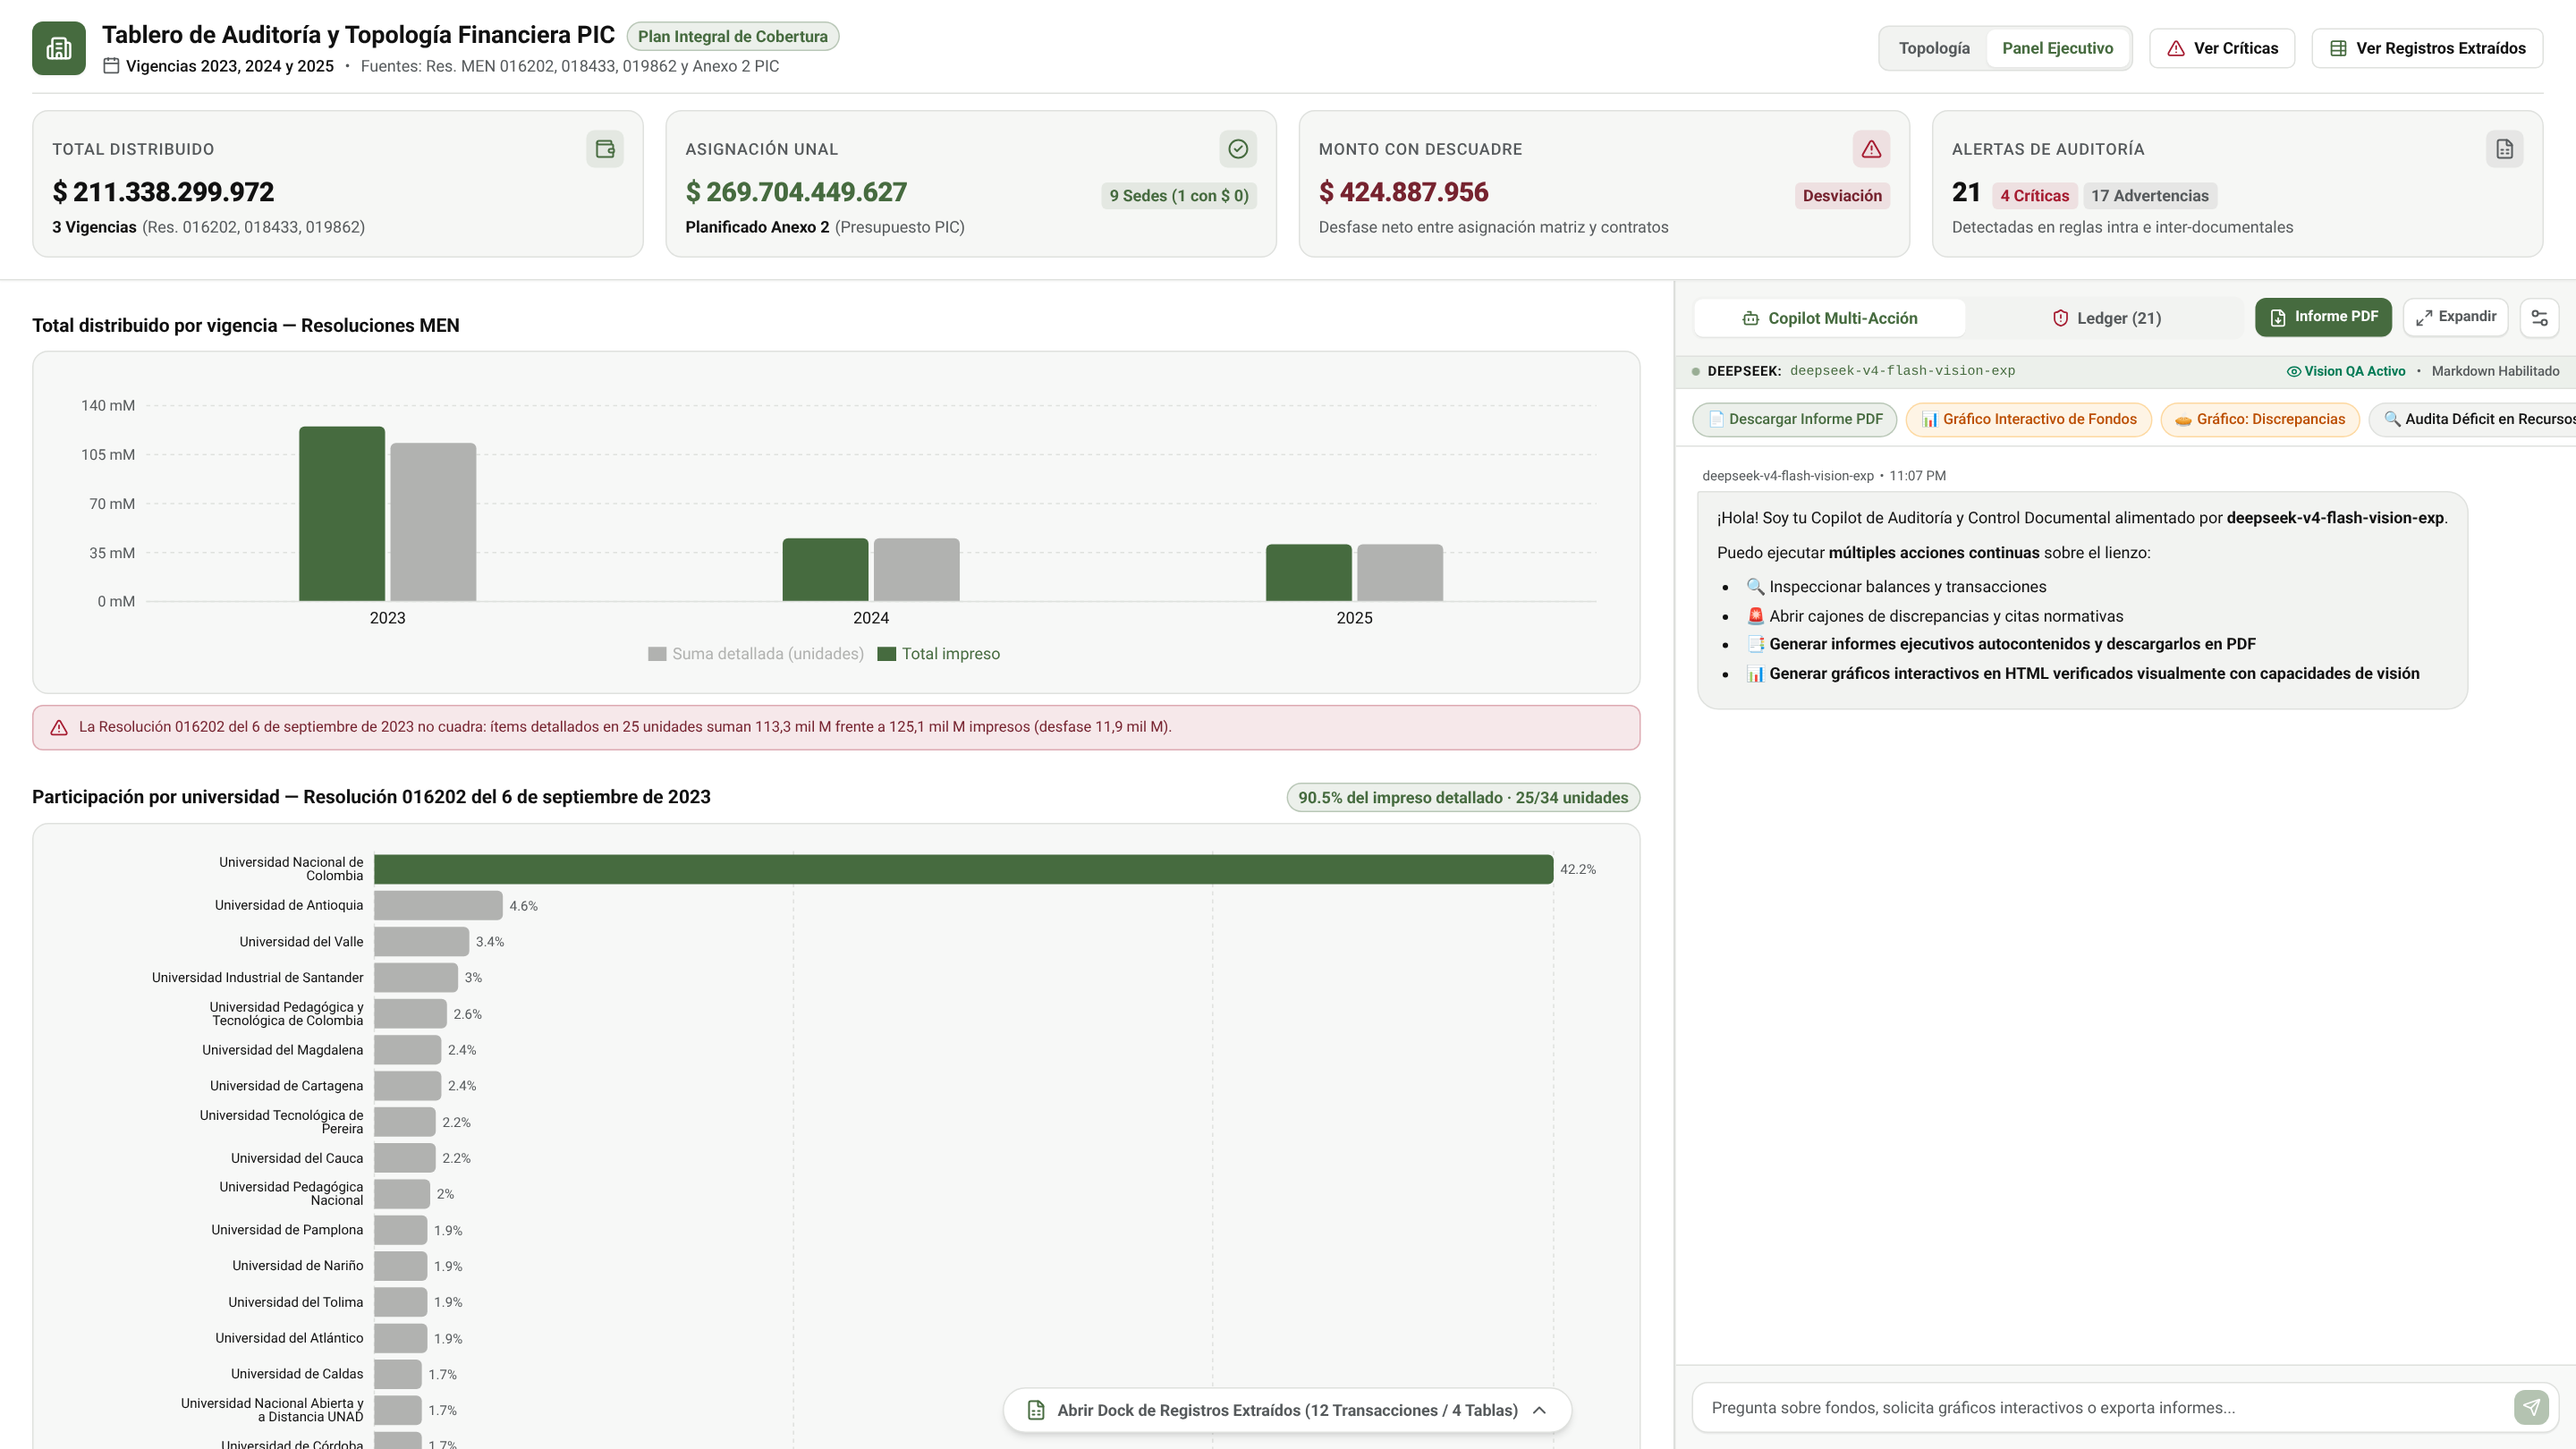This screenshot has height=1449, width=2576.
Task: Click the Universidad de Caldas label
Action: coord(297,1374)
